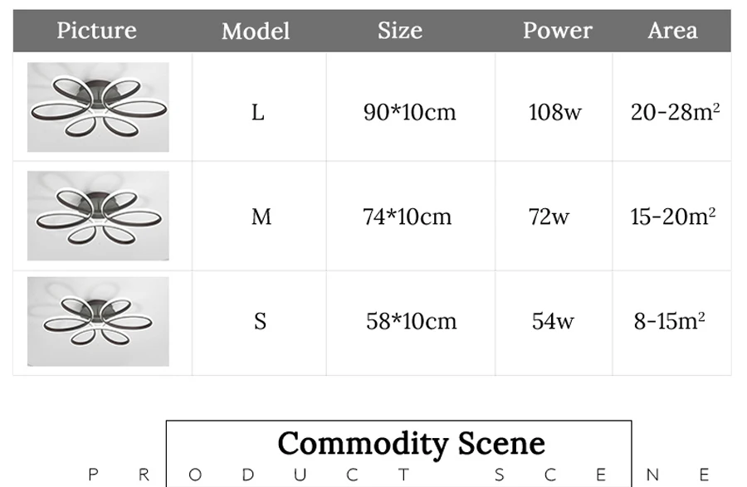This screenshot has height=487, width=747.
Task: Click the L model label
Action: [x=258, y=113]
